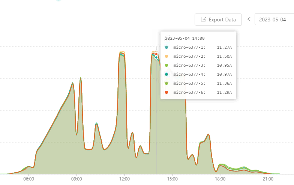
Task: Click green dot beside micro-6377-3
Action: point(166,65)
